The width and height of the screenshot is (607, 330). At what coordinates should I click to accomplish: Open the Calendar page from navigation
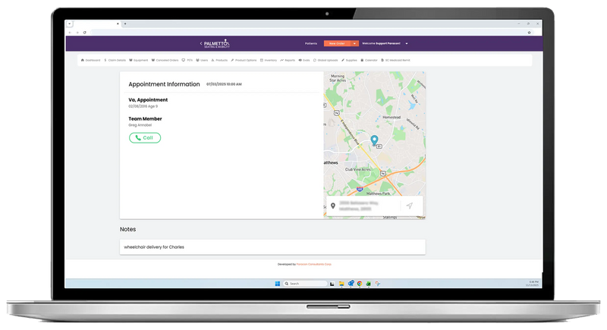click(x=369, y=60)
